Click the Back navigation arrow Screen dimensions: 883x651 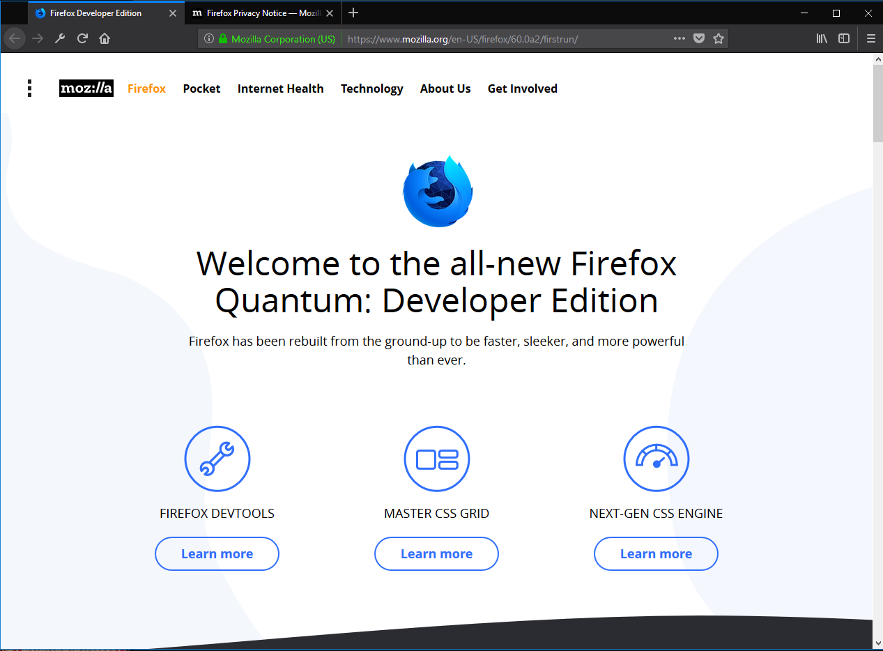[x=14, y=38]
